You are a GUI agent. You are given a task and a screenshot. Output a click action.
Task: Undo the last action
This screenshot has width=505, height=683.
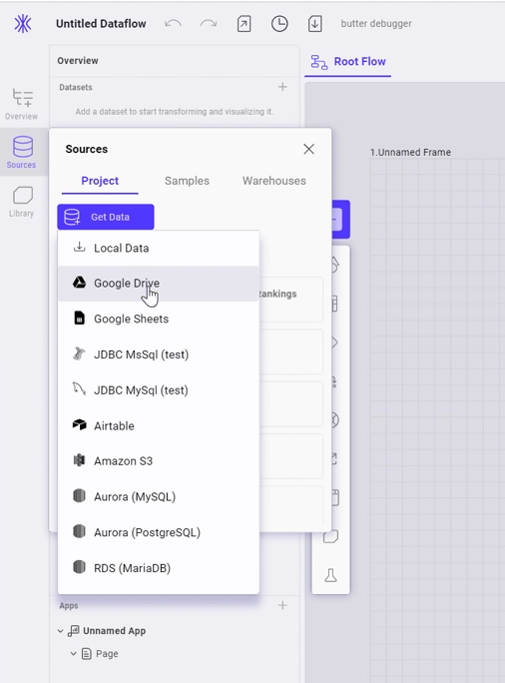click(x=173, y=24)
